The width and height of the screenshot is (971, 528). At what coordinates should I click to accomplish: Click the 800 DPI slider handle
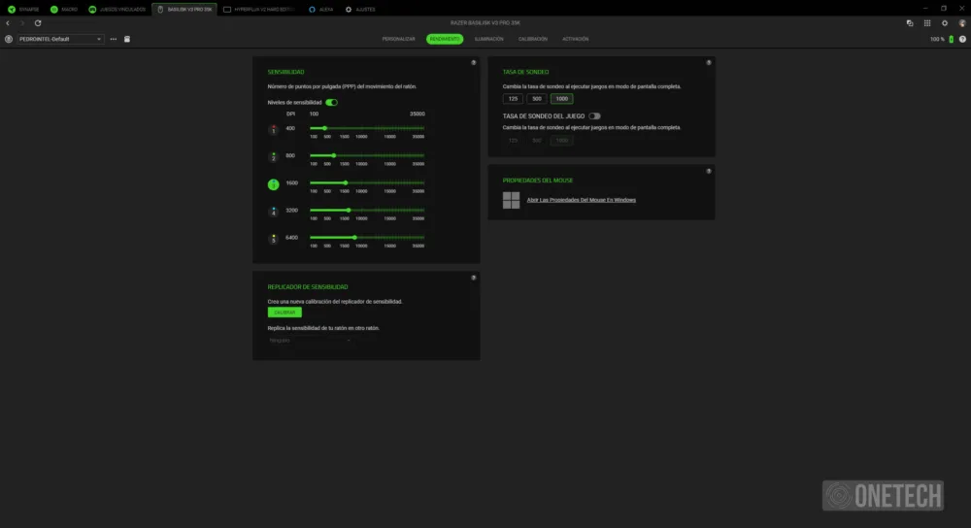click(x=334, y=155)
